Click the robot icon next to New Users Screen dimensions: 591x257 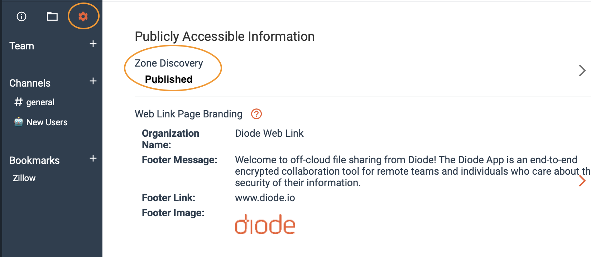(x=19, y=122)
